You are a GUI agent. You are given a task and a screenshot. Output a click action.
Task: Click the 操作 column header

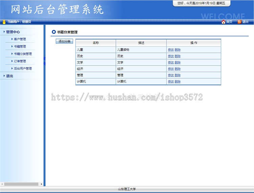pos(194,43)
